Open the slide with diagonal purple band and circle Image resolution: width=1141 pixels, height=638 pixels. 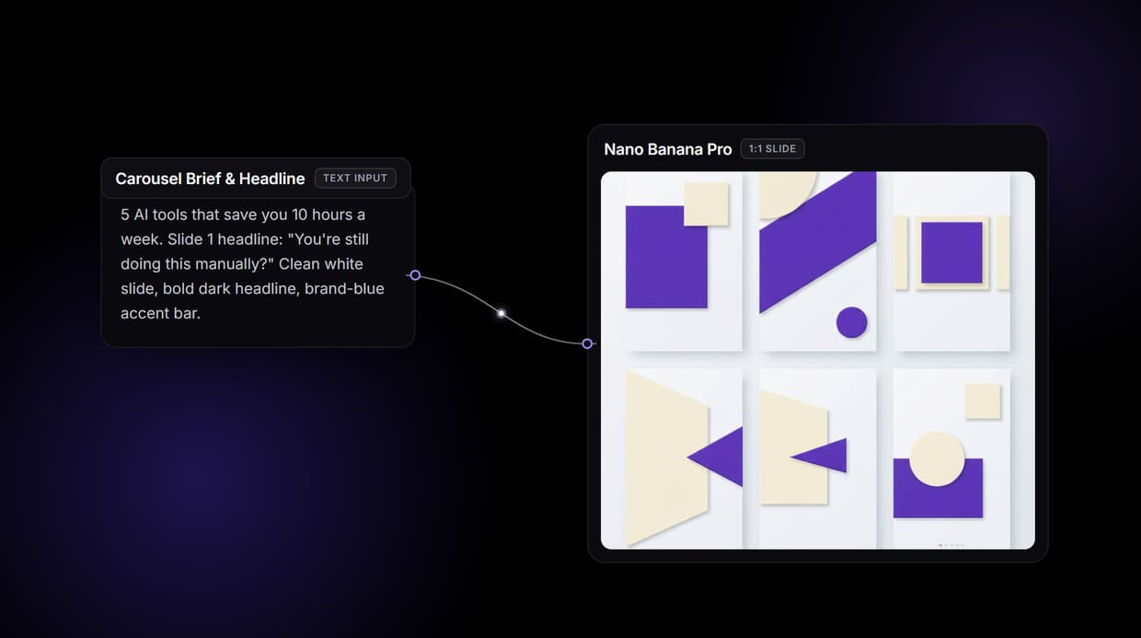[817, 261]
